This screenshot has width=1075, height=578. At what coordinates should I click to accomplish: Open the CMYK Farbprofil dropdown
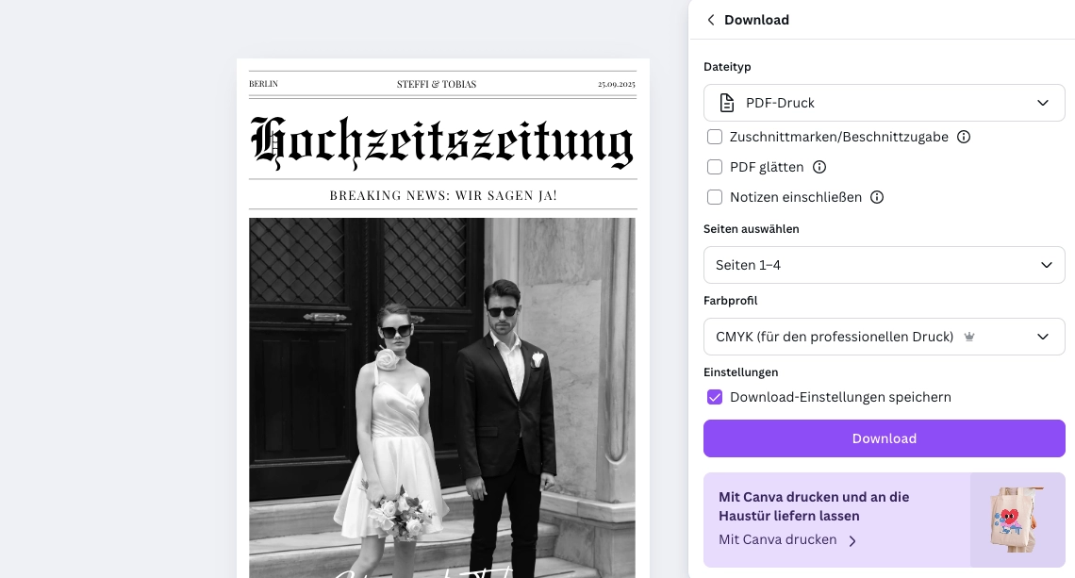[x=884, y=337]
